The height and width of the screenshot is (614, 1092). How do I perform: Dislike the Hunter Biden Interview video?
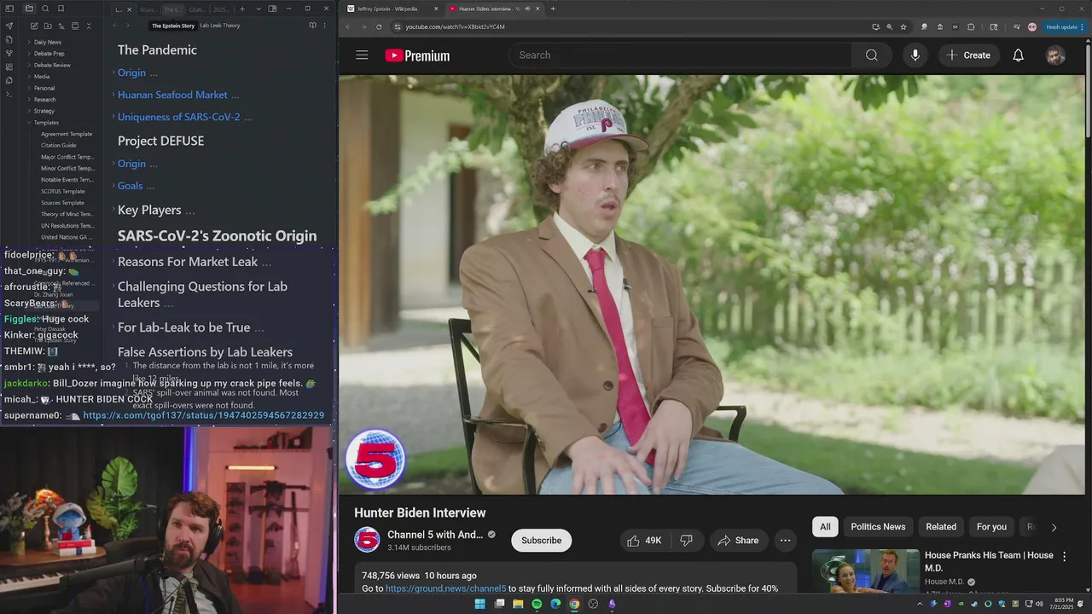686,541
